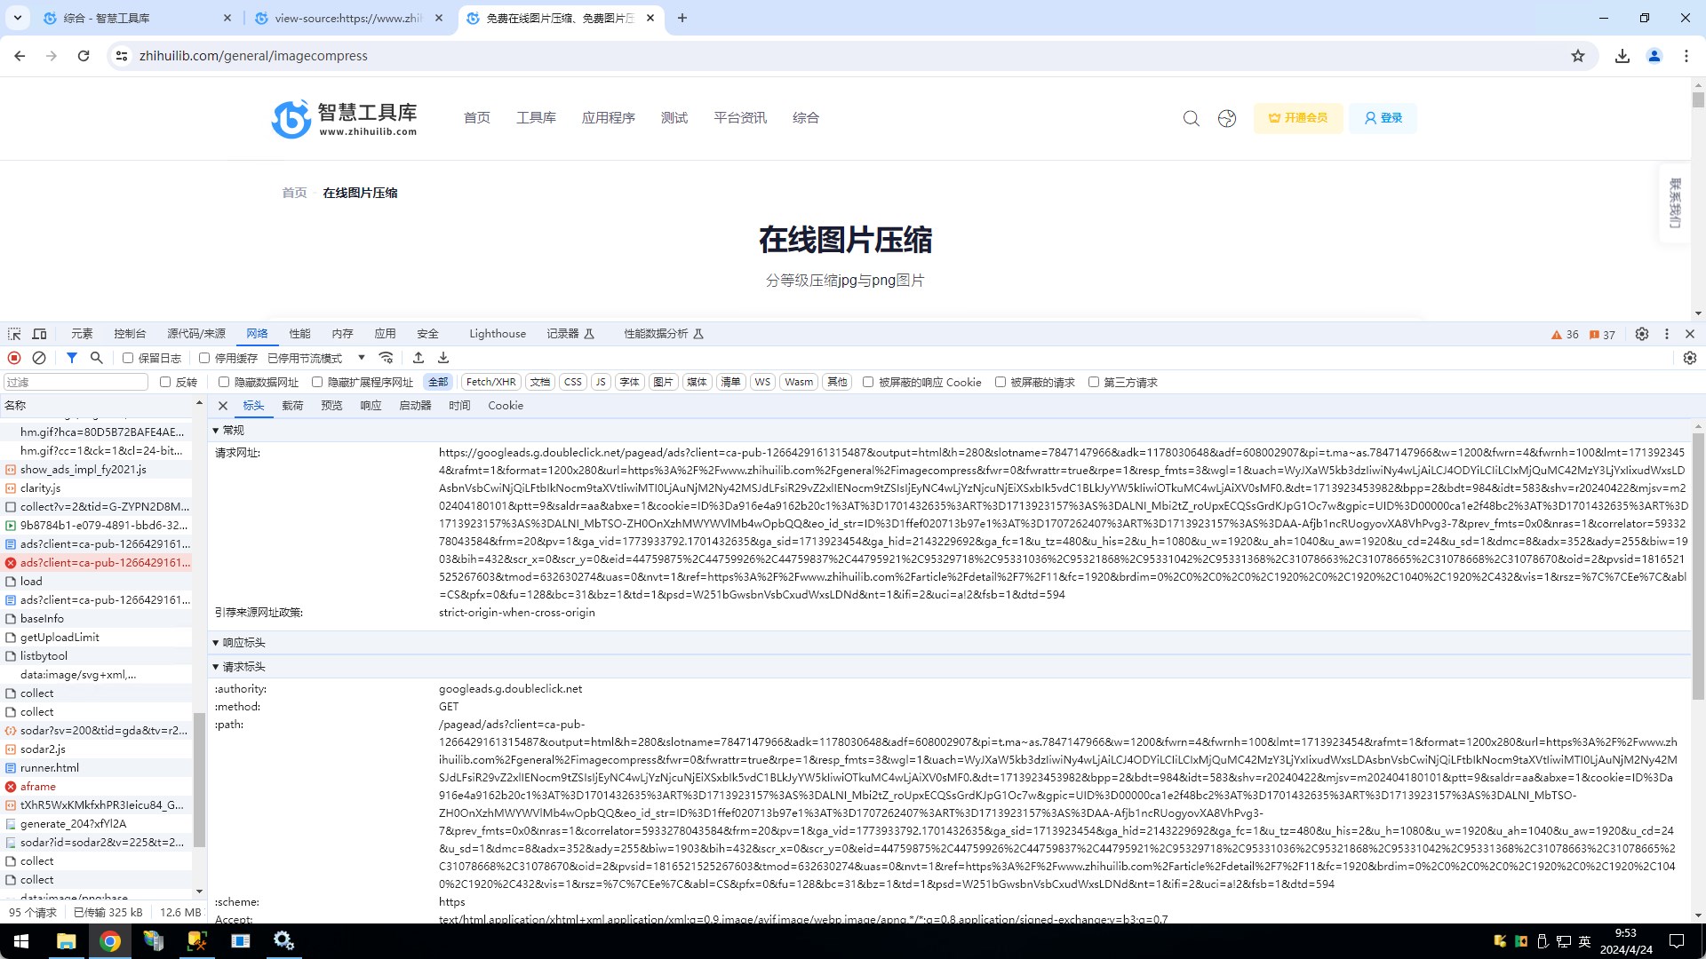Viewport: 1706px width, 959px height.
Task: Tick the 第三方请求 checkbox
Action: (x=1094, y=383)
